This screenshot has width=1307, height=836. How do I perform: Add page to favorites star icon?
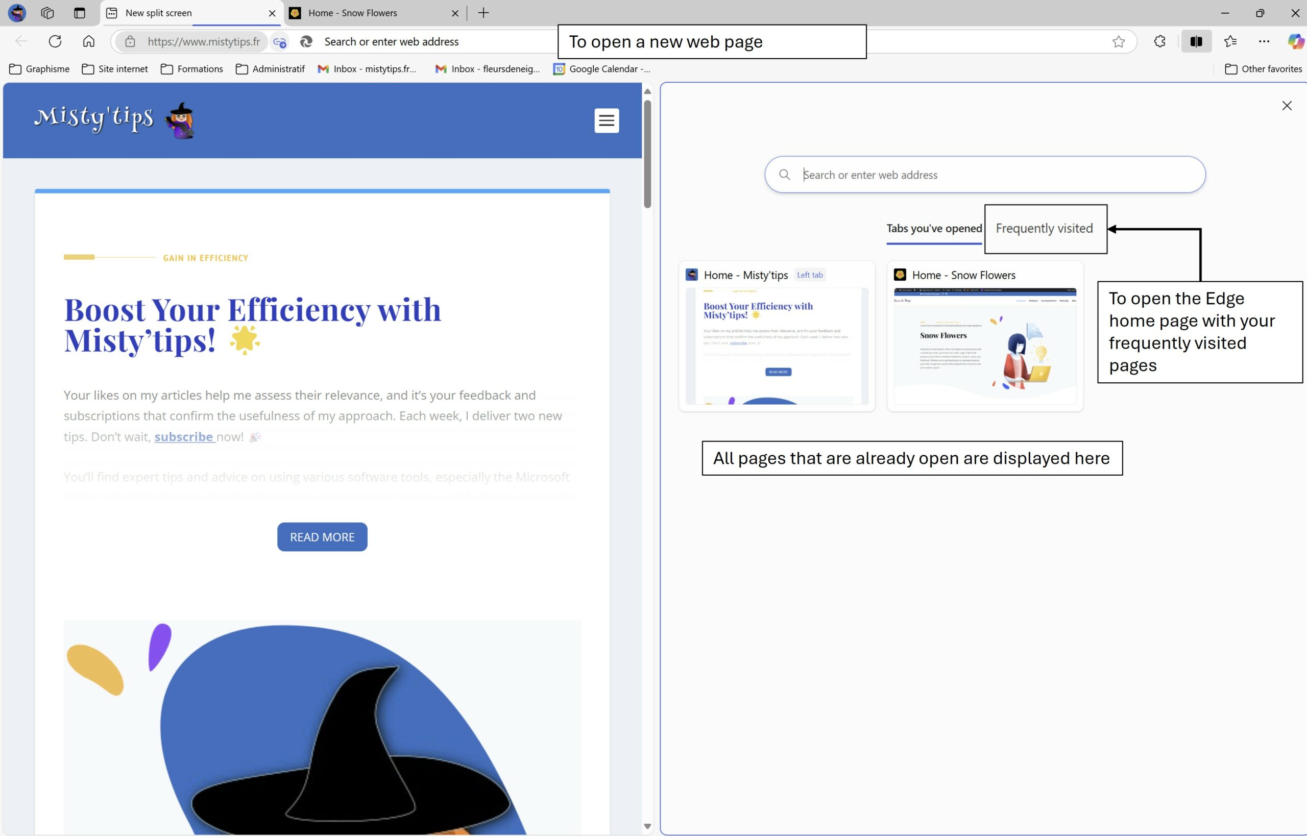click(x=1118, y=42)
